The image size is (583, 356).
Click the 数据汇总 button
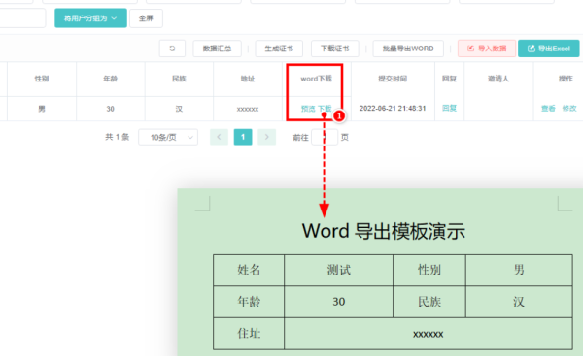coord(217,49)
